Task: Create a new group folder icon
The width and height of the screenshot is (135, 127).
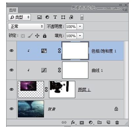Action: [100, 122]
